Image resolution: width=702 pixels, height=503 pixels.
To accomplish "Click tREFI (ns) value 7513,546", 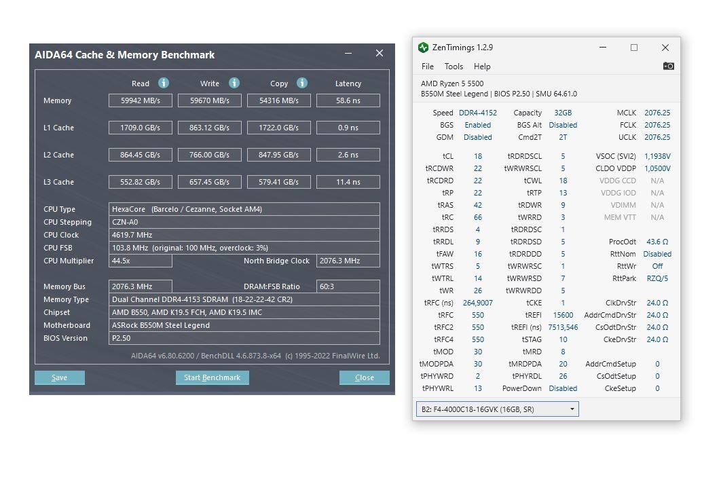I will pos(563,328).
